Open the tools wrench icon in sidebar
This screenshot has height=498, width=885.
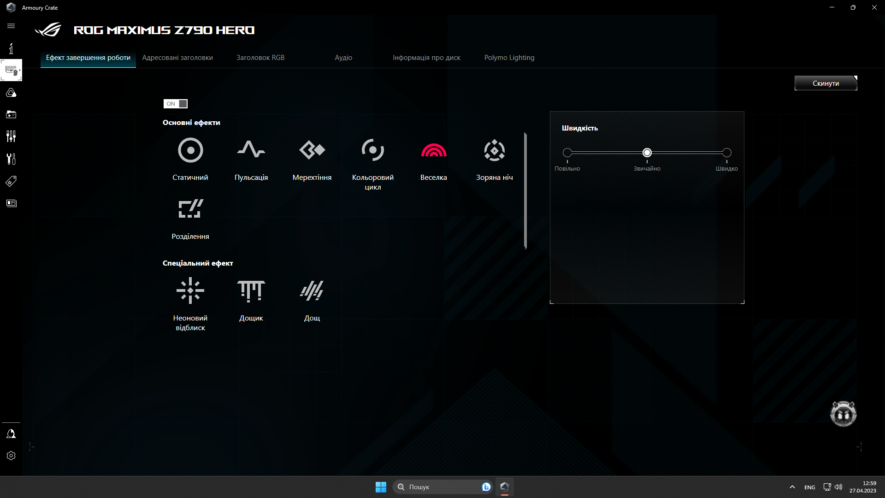(11, 159)
